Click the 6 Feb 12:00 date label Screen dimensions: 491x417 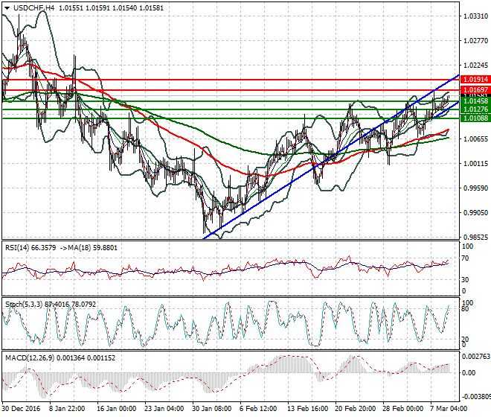(258, 409)
